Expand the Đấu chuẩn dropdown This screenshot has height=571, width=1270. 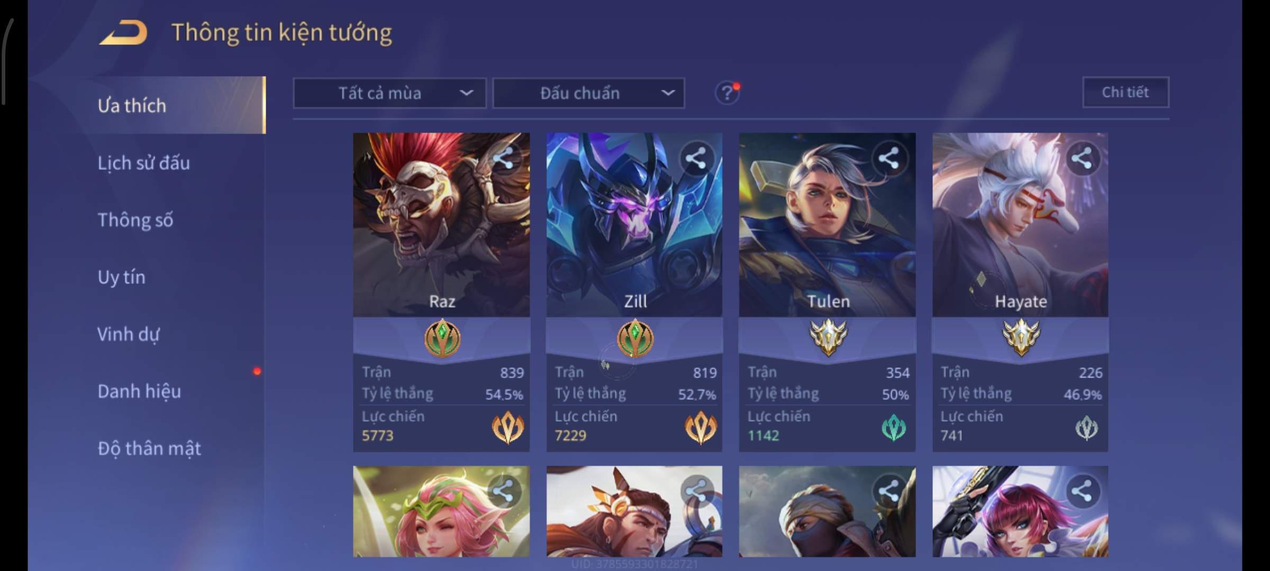pos(588,93)
